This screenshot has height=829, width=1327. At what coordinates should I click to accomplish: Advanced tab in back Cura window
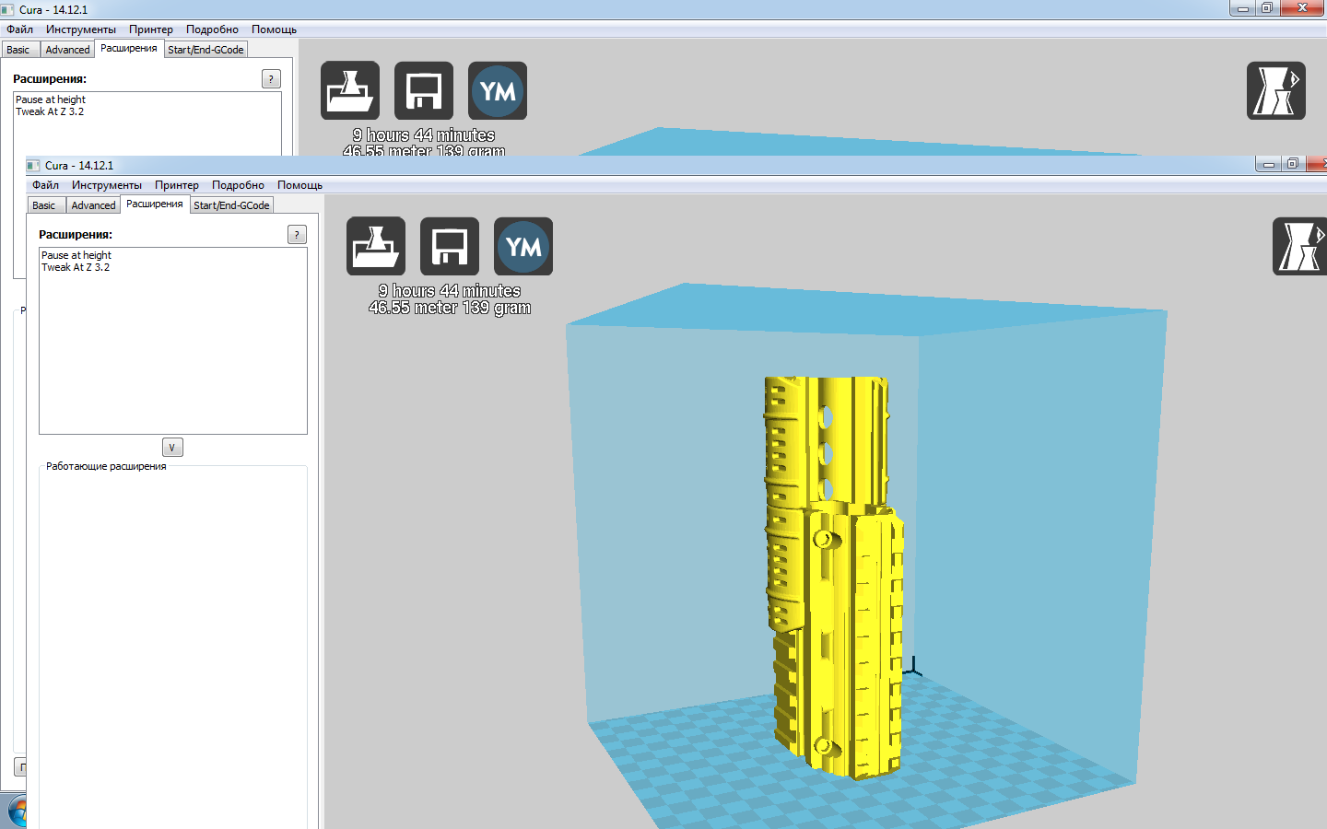click(67, 50)
